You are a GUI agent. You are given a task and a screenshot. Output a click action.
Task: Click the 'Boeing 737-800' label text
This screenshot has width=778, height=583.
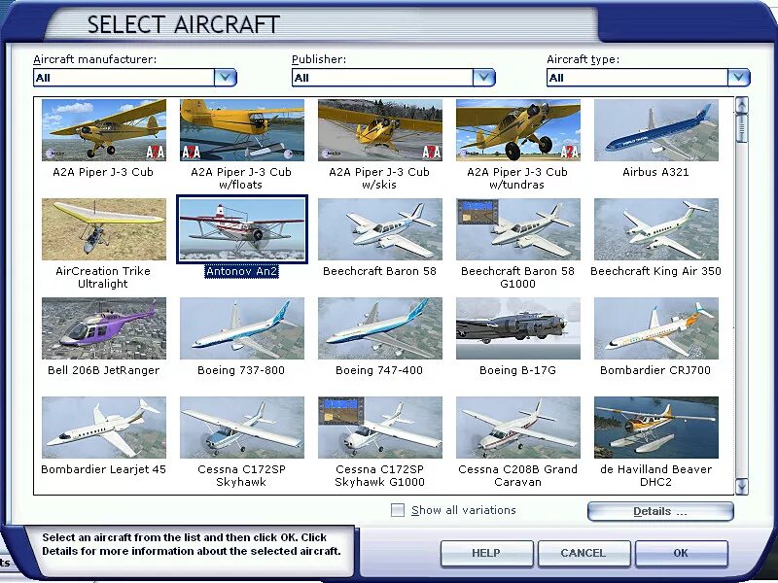(241, 370)
